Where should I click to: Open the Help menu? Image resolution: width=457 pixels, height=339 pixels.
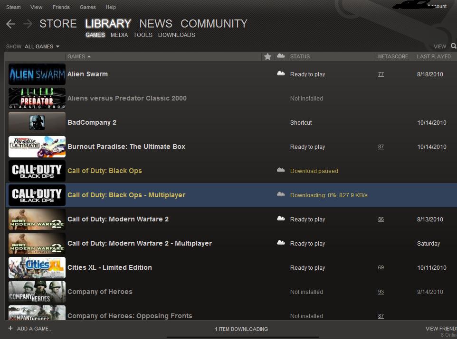click(111, 7)
